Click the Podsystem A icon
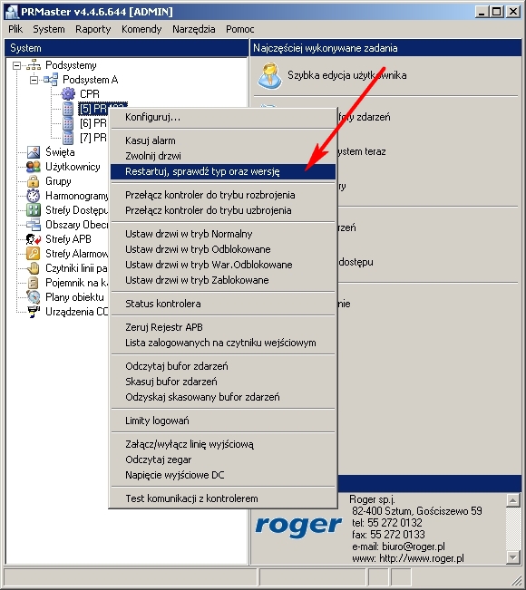 [51, 80]
